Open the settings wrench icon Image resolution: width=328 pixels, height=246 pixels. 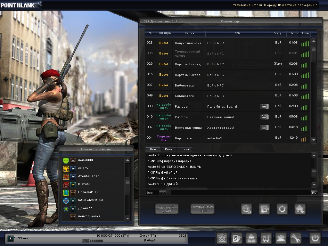pos(296,238)
